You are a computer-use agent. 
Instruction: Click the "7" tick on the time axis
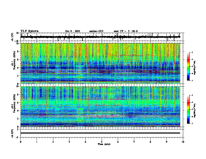point(134,142)
